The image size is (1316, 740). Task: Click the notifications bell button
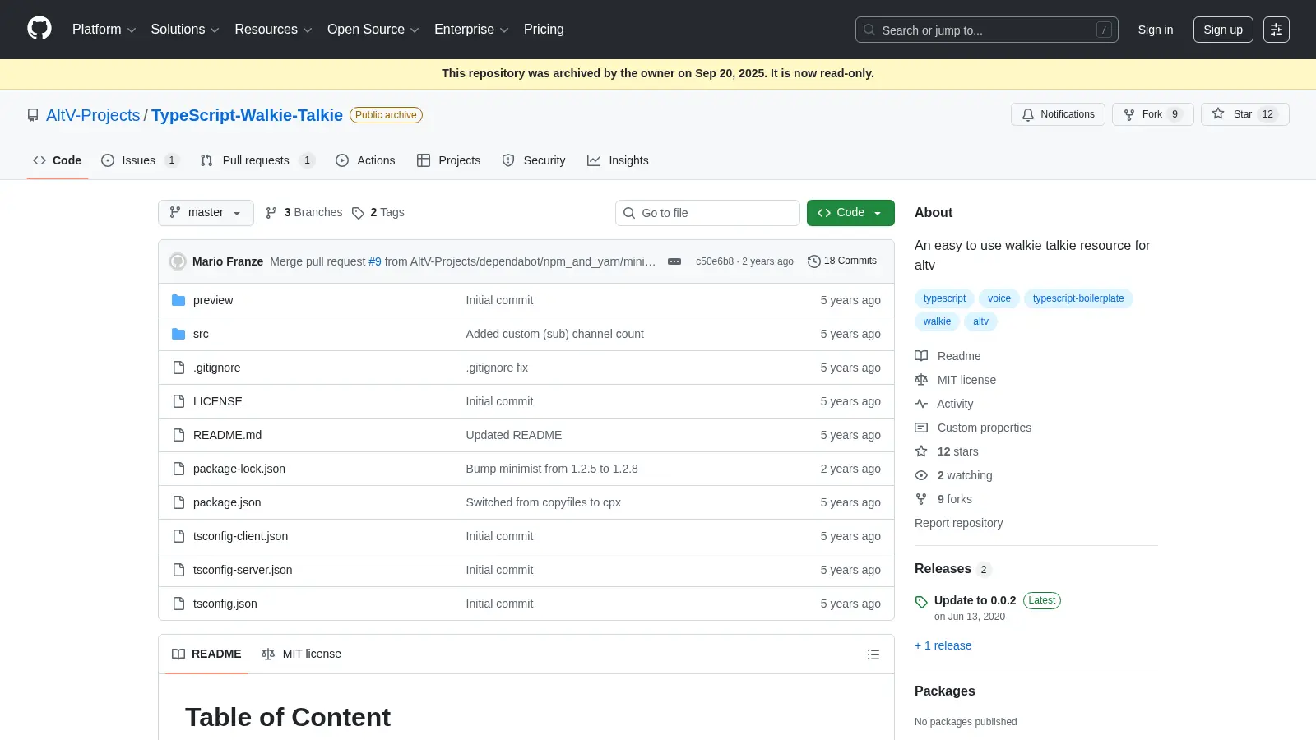(x=1058, y=114)
